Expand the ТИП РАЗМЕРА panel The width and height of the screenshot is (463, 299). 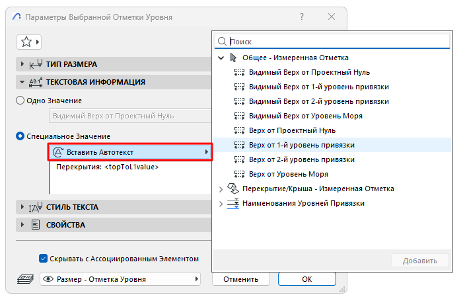coord(22,64)
